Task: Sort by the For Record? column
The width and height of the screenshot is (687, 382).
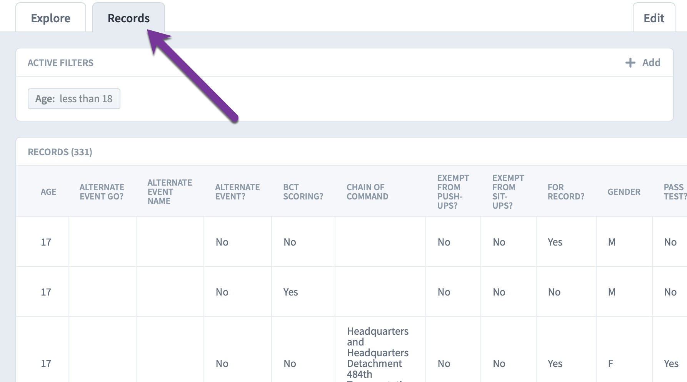Action: pyautogui.click(x=565, y=192)
